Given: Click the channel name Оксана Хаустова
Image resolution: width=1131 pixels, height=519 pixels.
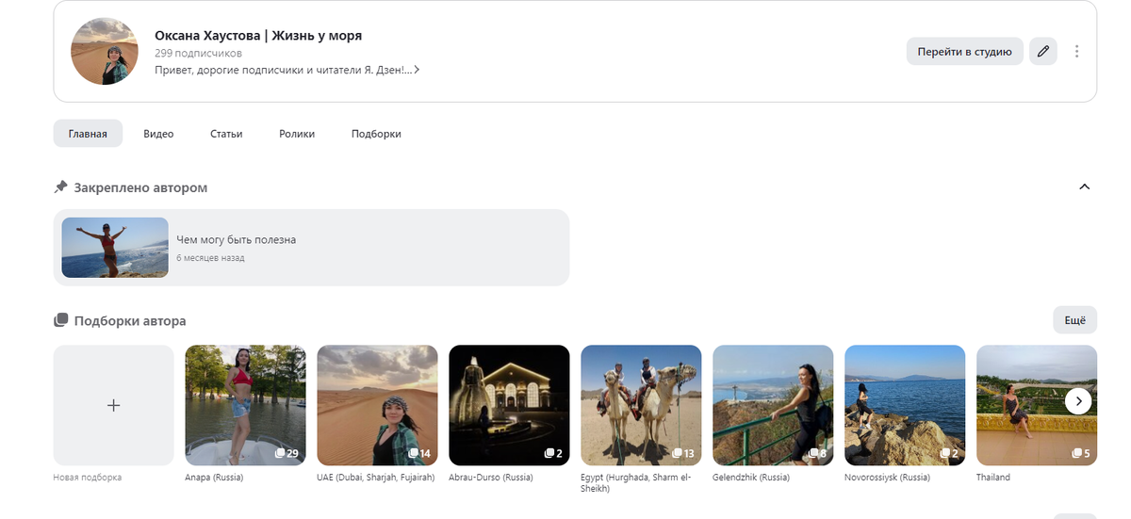Looking at the screenshot, I should (258, 36).
